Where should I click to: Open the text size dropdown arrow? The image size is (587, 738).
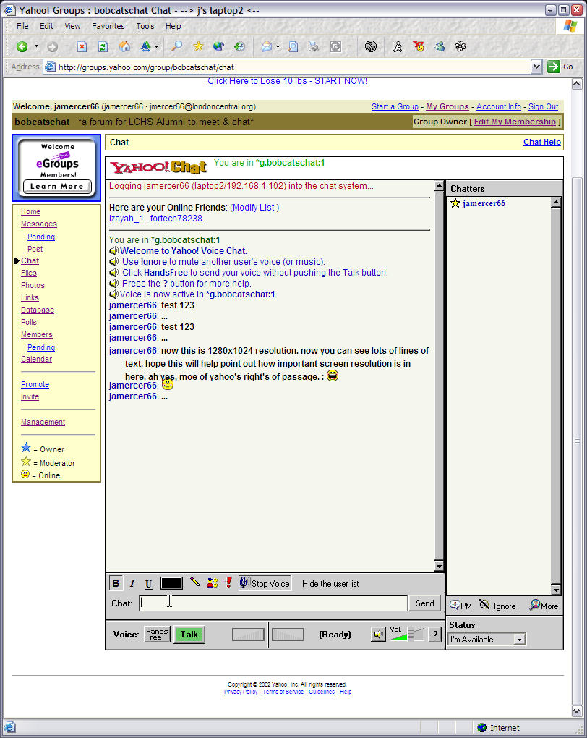(157, 46)
